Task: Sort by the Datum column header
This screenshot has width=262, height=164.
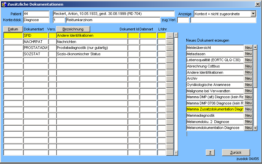Action: 13,29
